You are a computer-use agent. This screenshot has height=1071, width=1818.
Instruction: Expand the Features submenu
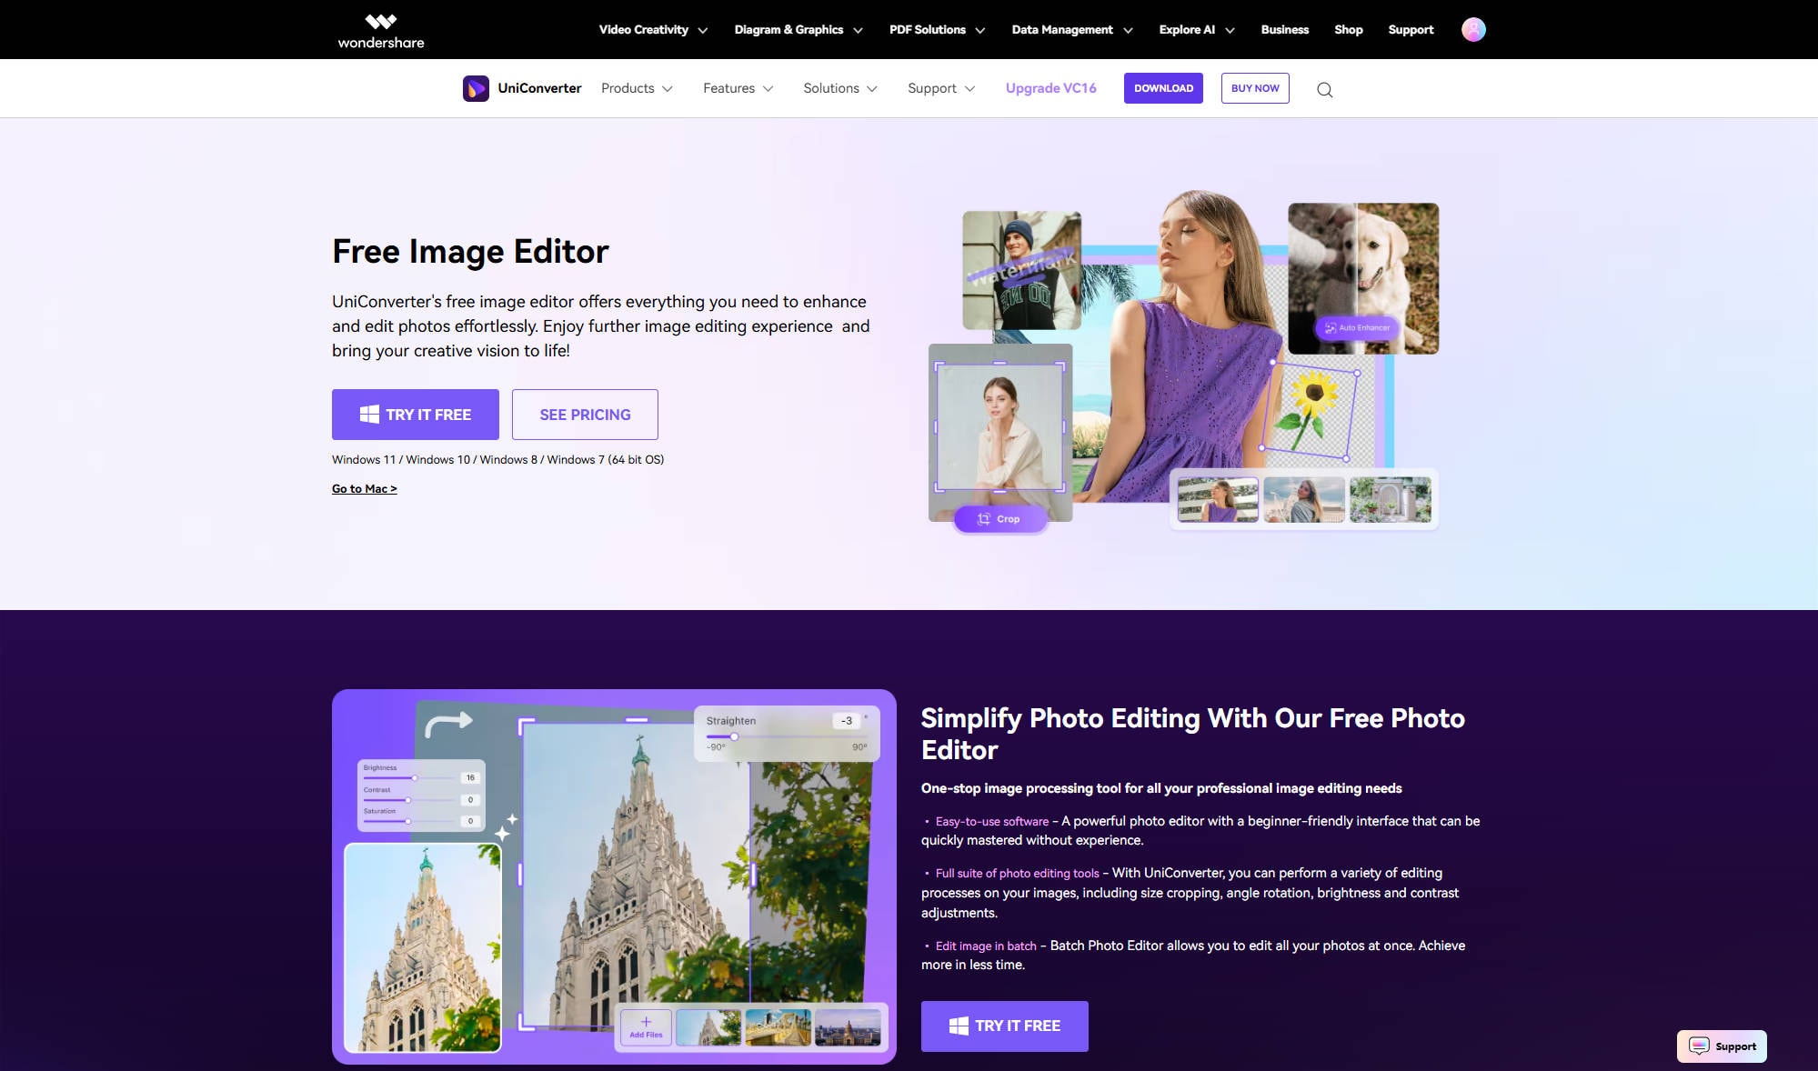tap(738, 88)
